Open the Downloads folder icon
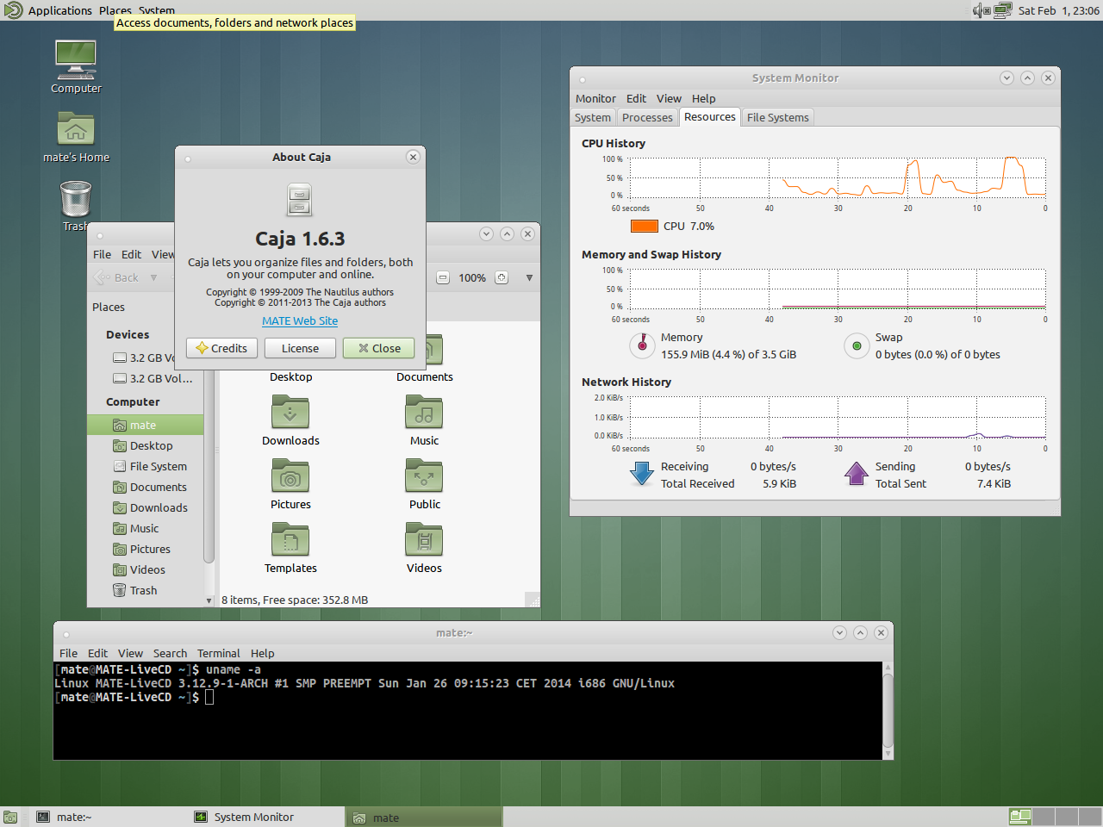This screenshot has height=827, width=1103. pyautogui.click(x=290, y=413)
